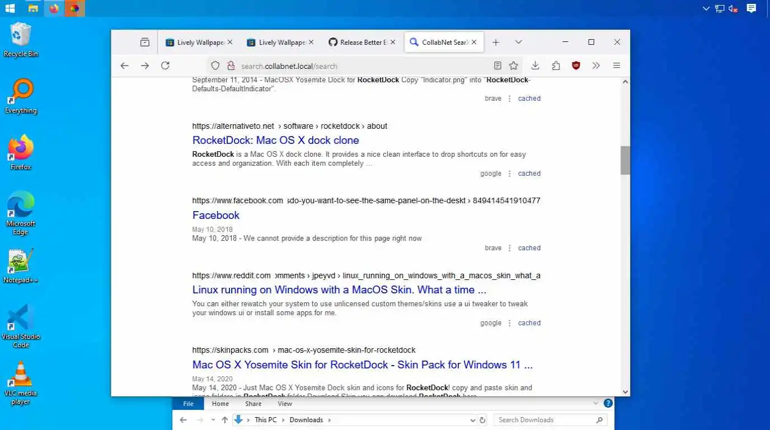Open File Explorer from the taskbar
Image resolution: width=770 pixels, height=430 pixels.
pos(33,8)
